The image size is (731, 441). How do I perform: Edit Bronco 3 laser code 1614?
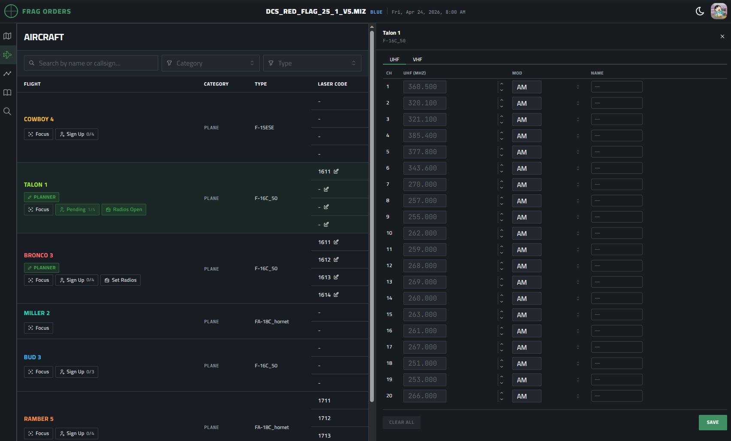[x=336, y=295]
